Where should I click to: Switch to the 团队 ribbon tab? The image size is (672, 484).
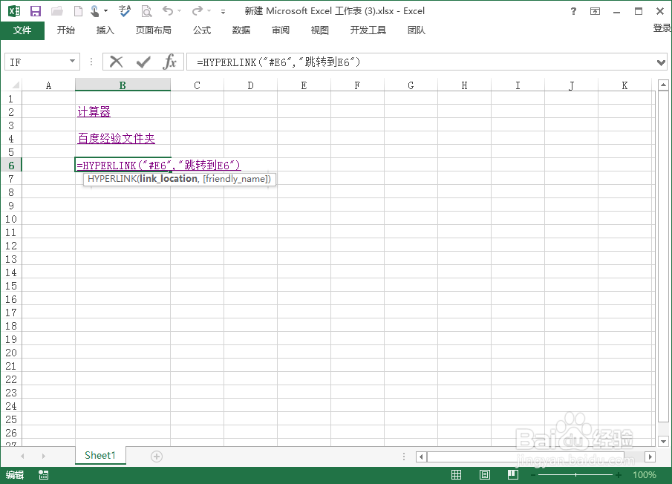pyautogui.click(x=416, y=30)
